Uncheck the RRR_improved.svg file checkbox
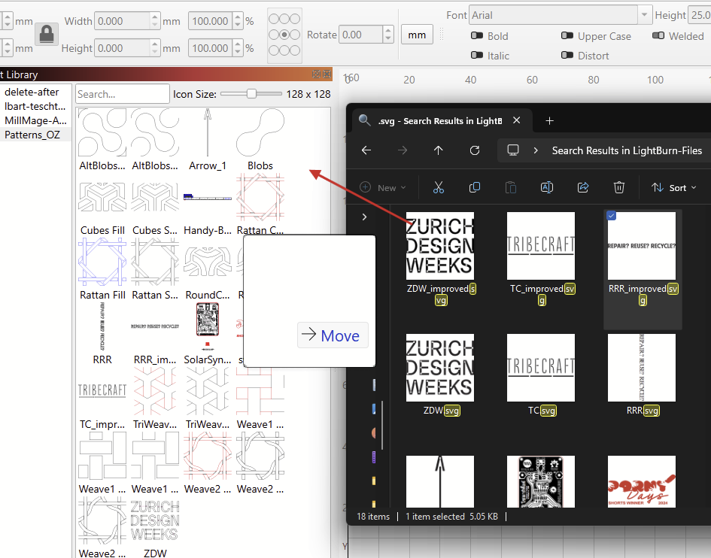The width and height of the screenshot is (711, 558). (611, 216)
